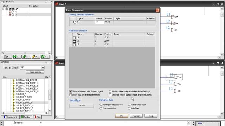Click the Untitled project document icon

point(7,9)
